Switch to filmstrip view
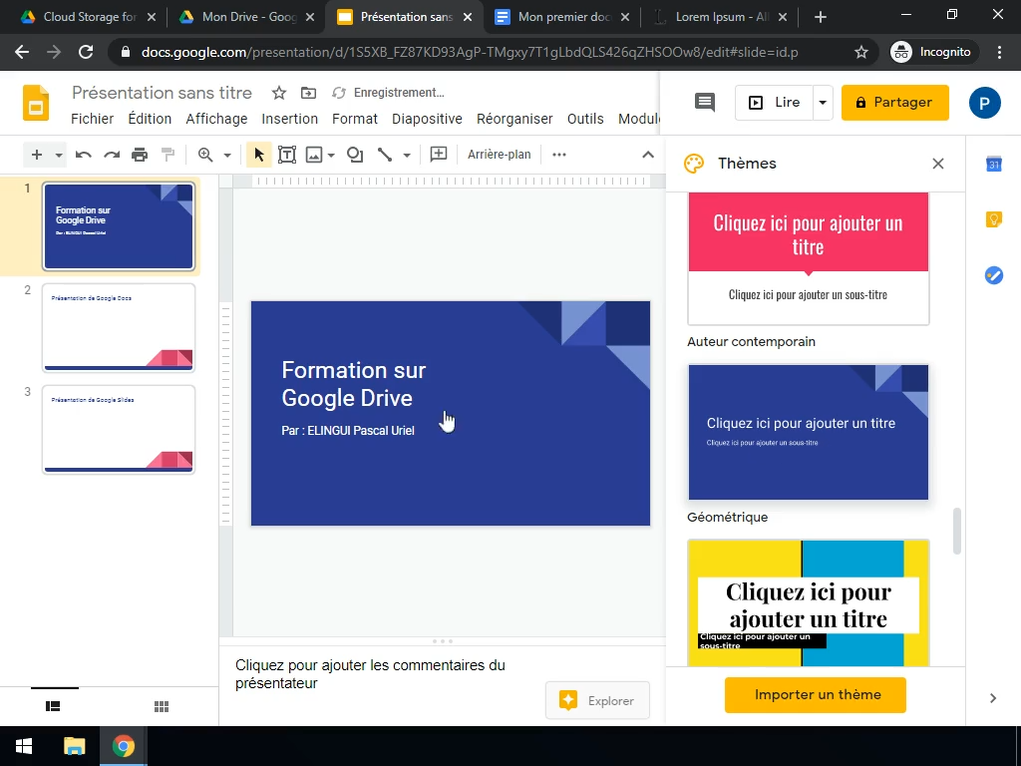This screenshot has height=766, width=1021. pyautogui.click(x=54, y=706)
